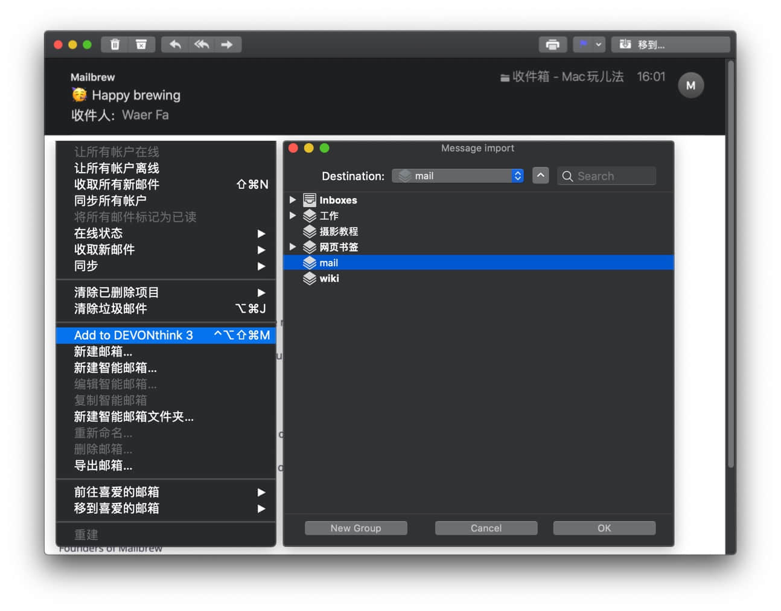Choose 清除垃圾邮件 menu item

166,309
